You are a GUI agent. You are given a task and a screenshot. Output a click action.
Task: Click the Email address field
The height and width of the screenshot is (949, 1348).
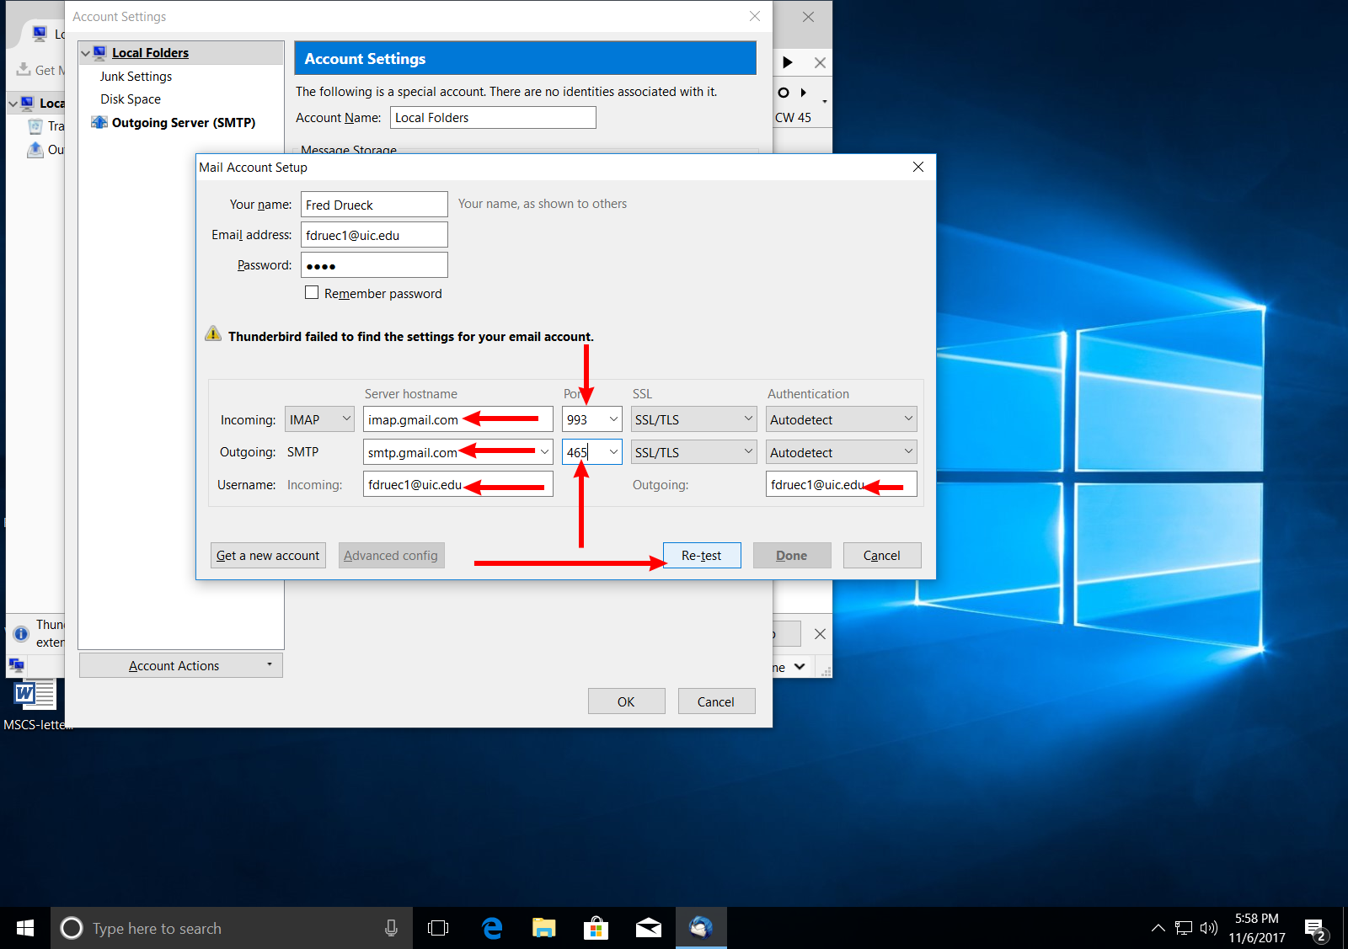[374, 235]
